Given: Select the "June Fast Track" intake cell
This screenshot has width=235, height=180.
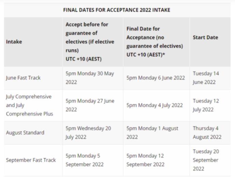Looking at the screenshot, I should coord(23,78).
